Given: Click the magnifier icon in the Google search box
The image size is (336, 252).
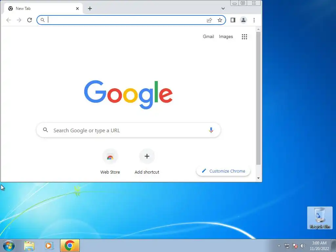Looking at the screenshot, I should click(x=45, y=130).
